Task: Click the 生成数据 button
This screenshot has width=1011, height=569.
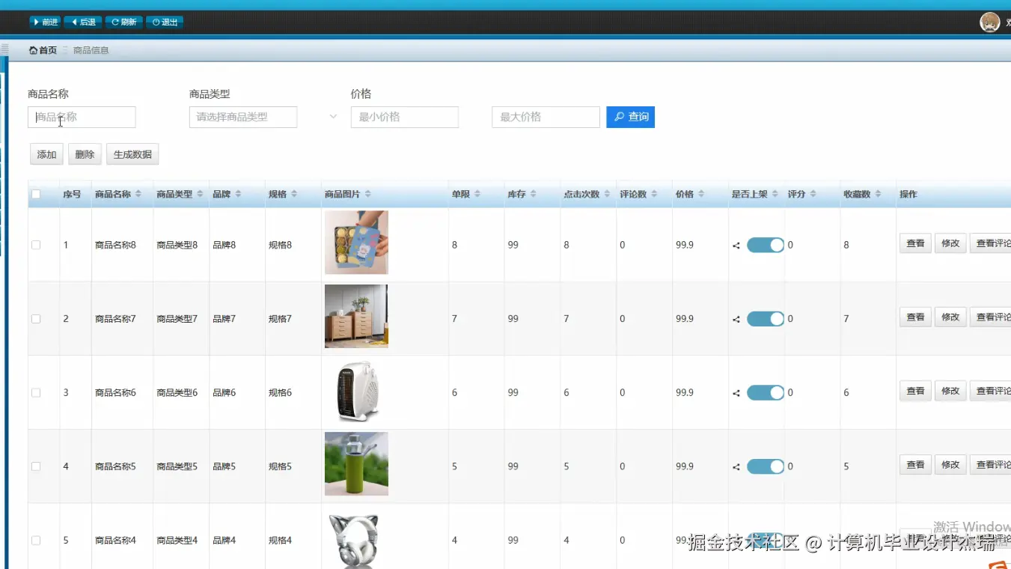Action: tap(132, 154)
